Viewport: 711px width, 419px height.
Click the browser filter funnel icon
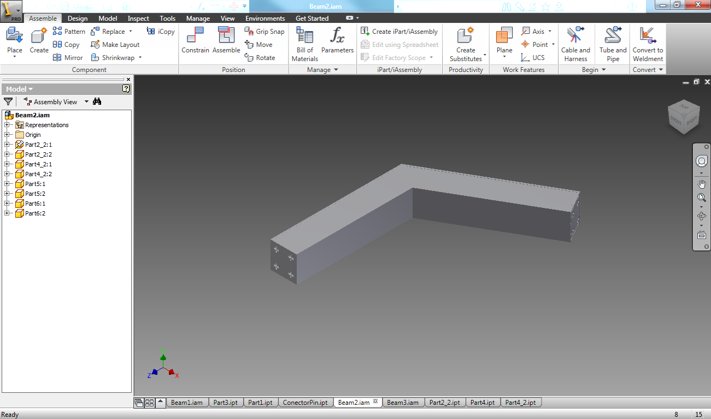8,101
